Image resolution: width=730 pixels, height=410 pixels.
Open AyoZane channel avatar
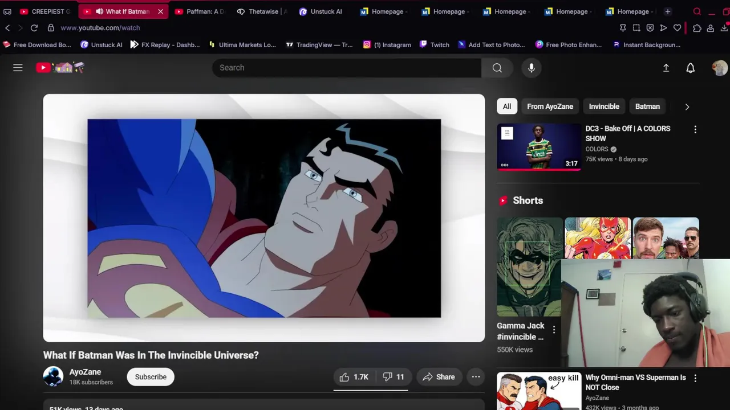coord(53,377)
